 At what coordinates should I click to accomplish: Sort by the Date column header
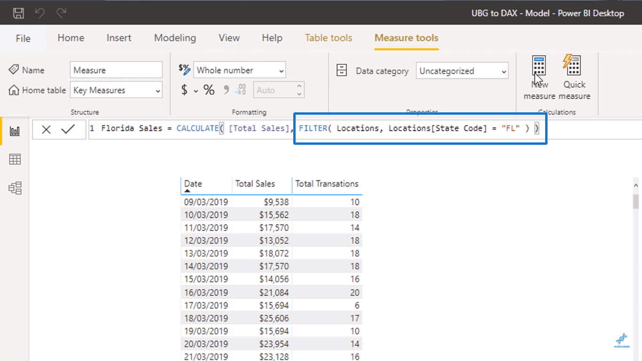(x=193, y=184)
